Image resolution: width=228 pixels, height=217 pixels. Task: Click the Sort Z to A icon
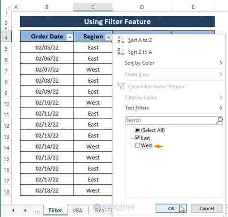(x=121, y=52)
